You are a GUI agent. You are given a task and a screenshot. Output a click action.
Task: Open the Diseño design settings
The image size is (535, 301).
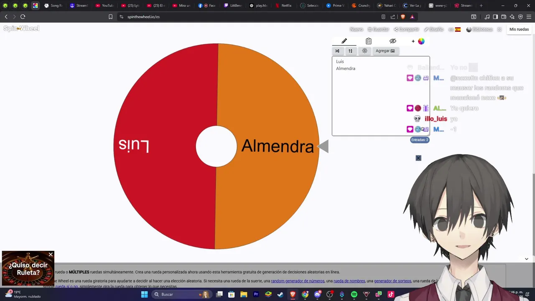(x=433, y=29)
